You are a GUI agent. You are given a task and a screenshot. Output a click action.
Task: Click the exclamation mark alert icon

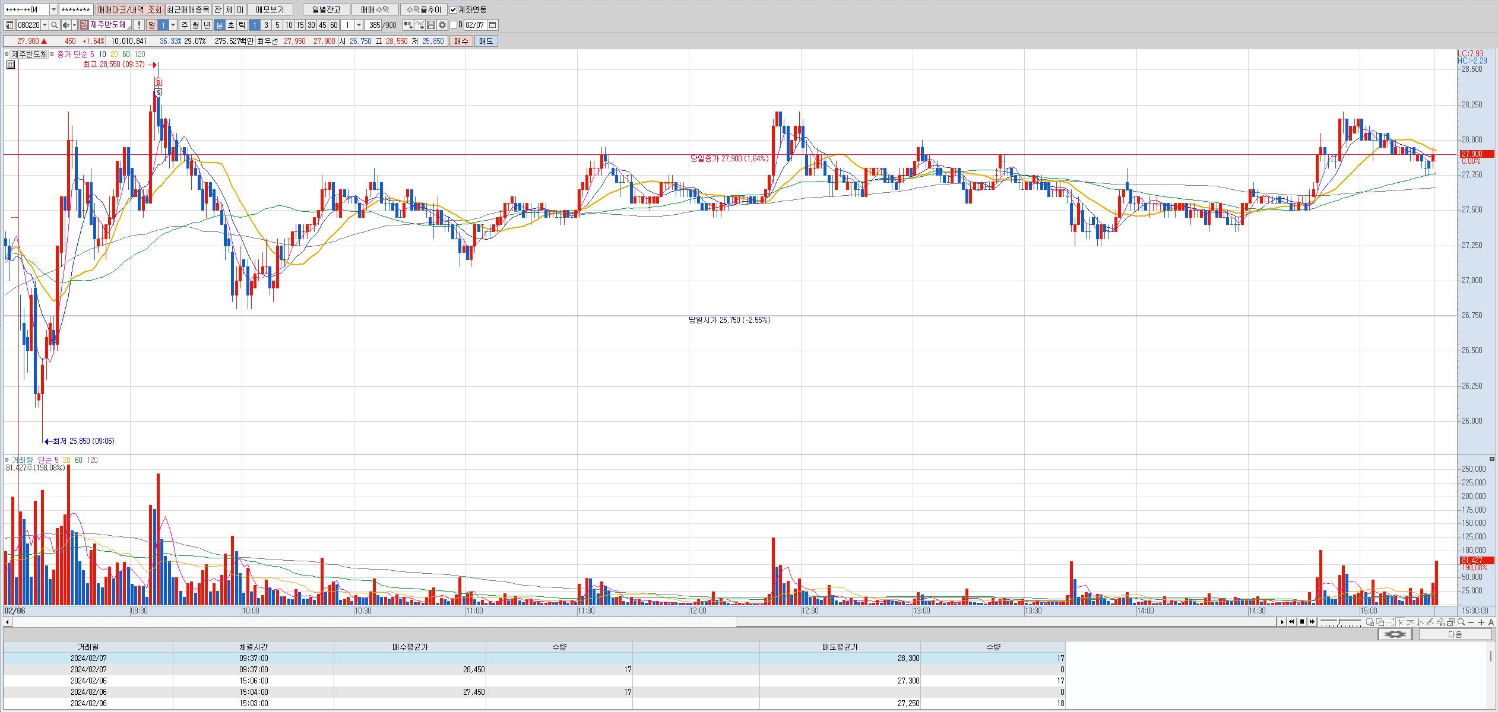click(138, 25)
